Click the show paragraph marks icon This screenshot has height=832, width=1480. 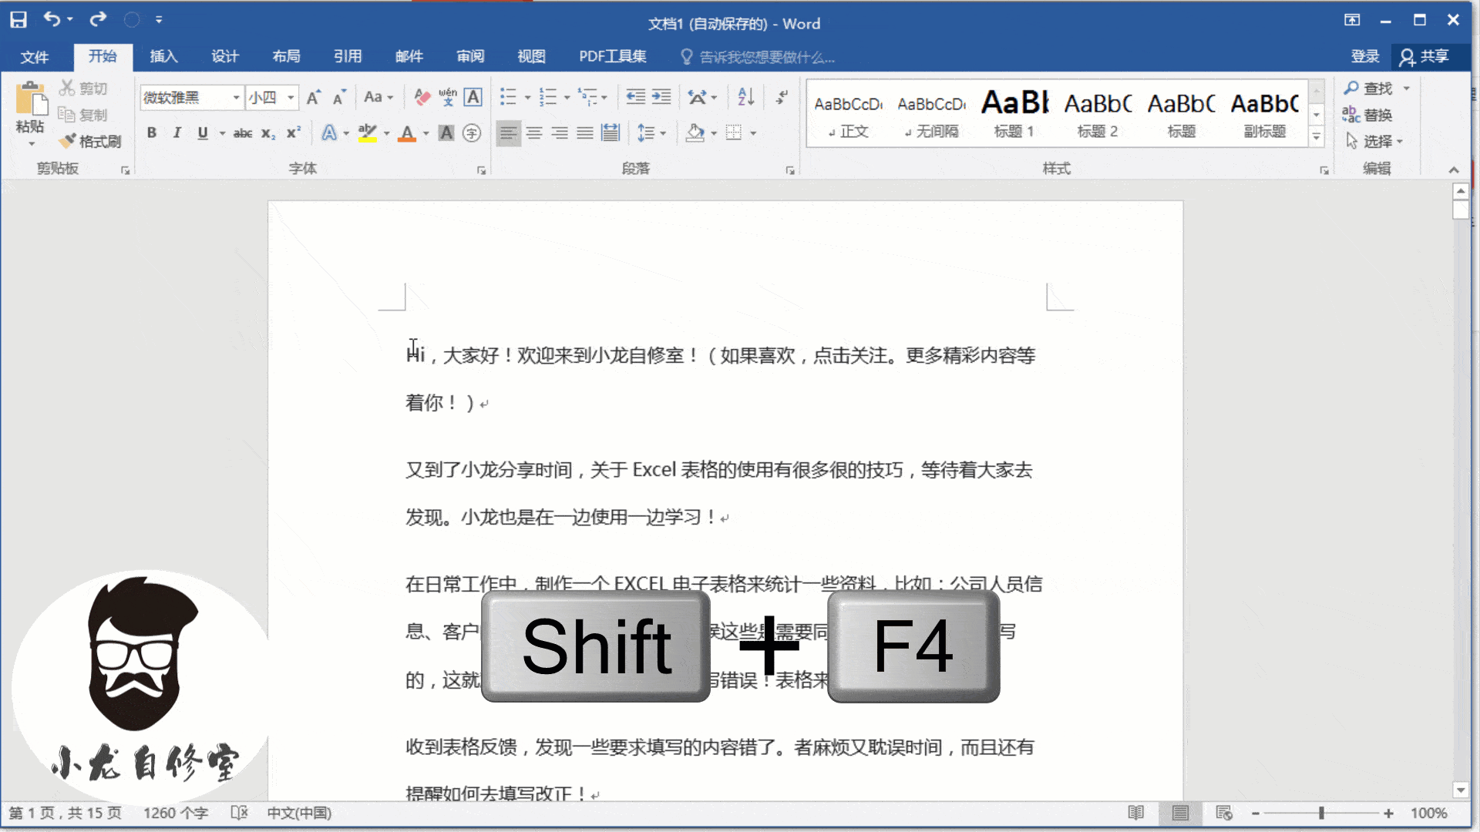(x=782, y=97)
